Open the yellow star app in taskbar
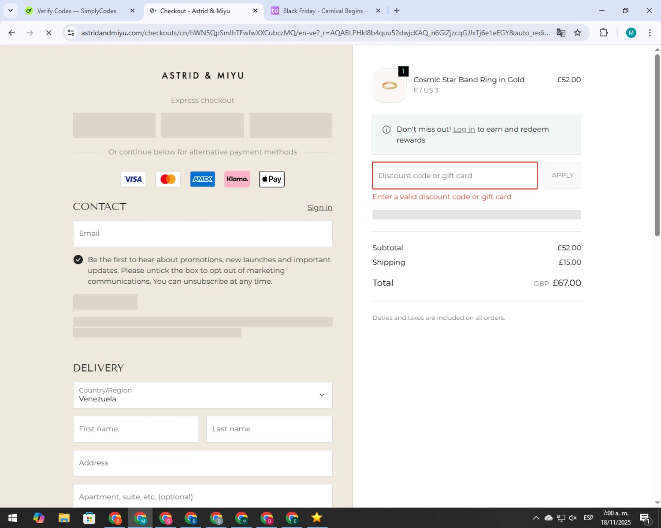This screenshot has width=661, height=528. [x=317, y=518]
